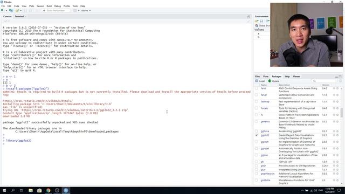Check the forcats package checkbox
Image resolution: width=345 pixels, height=194 pixels.
coord(257,108)
